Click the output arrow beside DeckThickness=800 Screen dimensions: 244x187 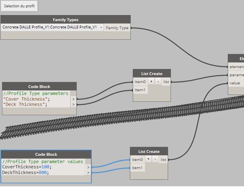pos(88,173)
